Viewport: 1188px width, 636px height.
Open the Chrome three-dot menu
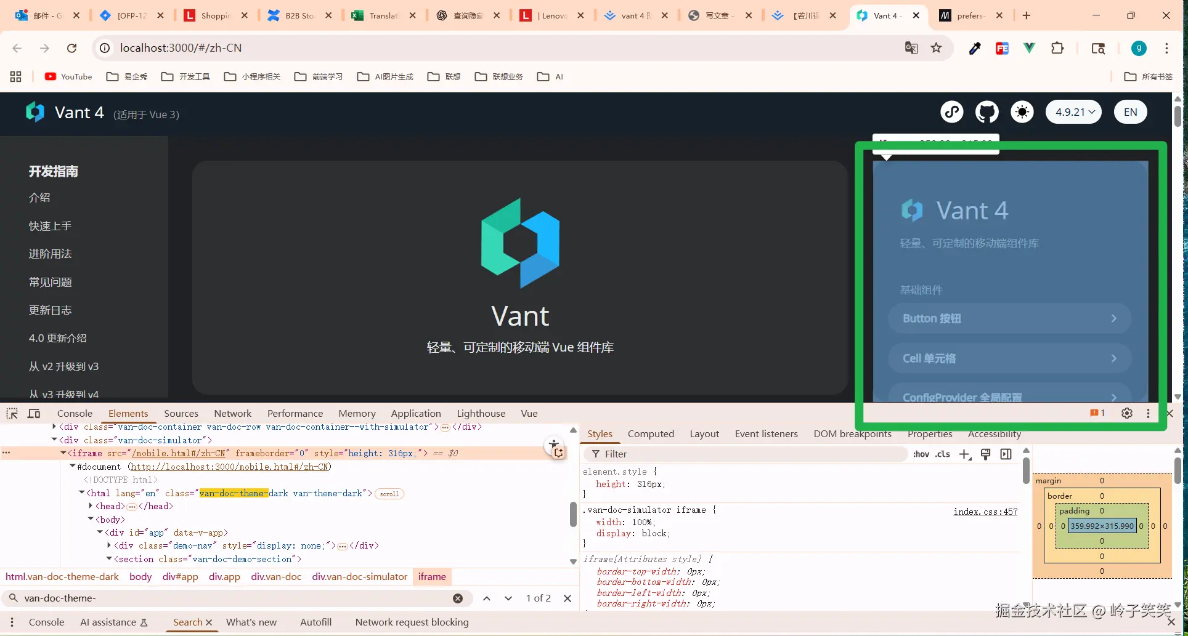pos(1166,48)
